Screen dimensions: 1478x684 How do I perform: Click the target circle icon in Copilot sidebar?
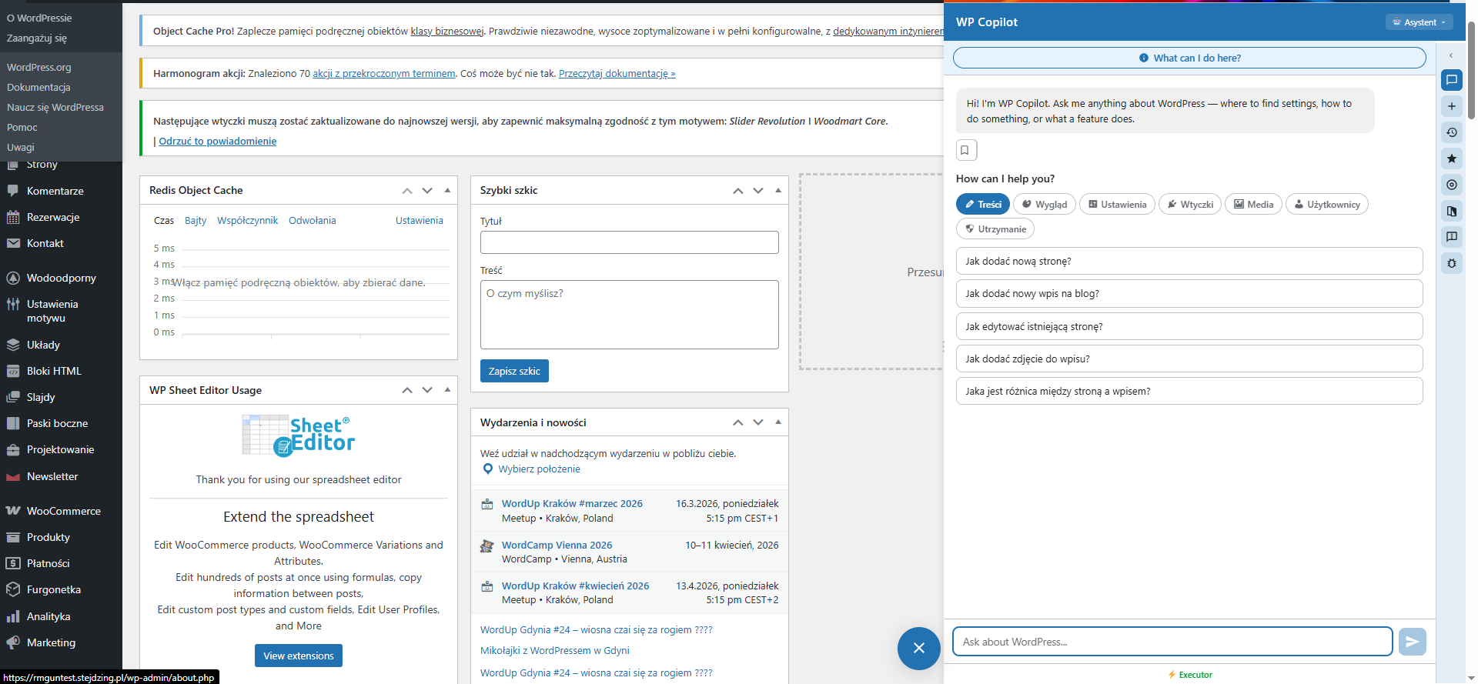tap(1451, 185)
